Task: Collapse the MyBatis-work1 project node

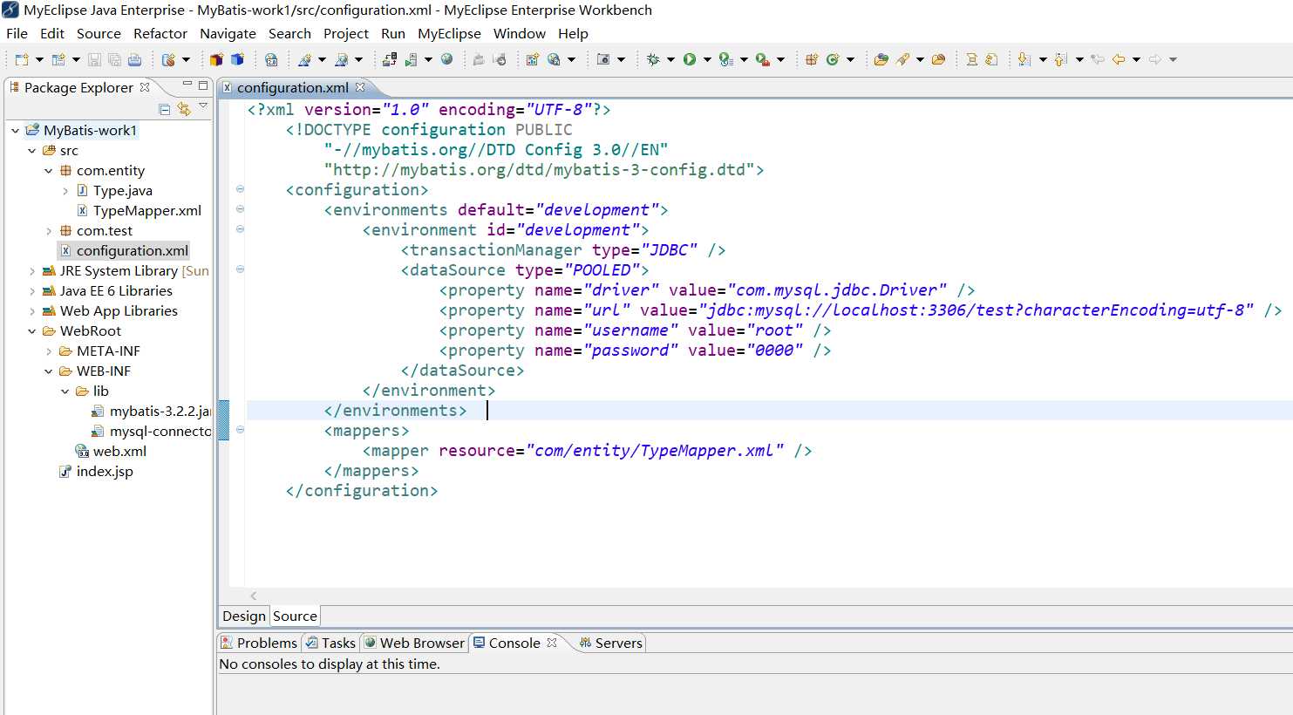Action: [x=15, y=131]
